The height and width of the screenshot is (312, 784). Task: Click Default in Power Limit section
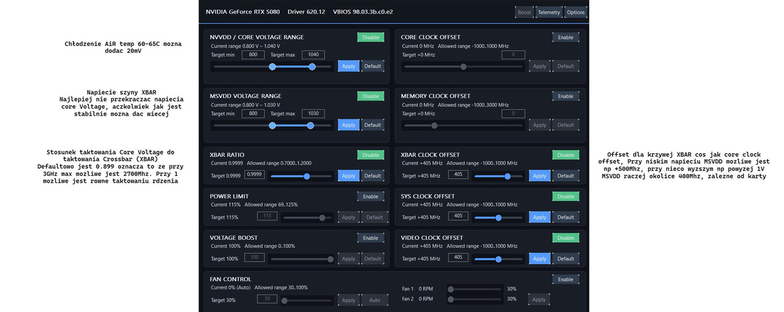click(374, 218)
